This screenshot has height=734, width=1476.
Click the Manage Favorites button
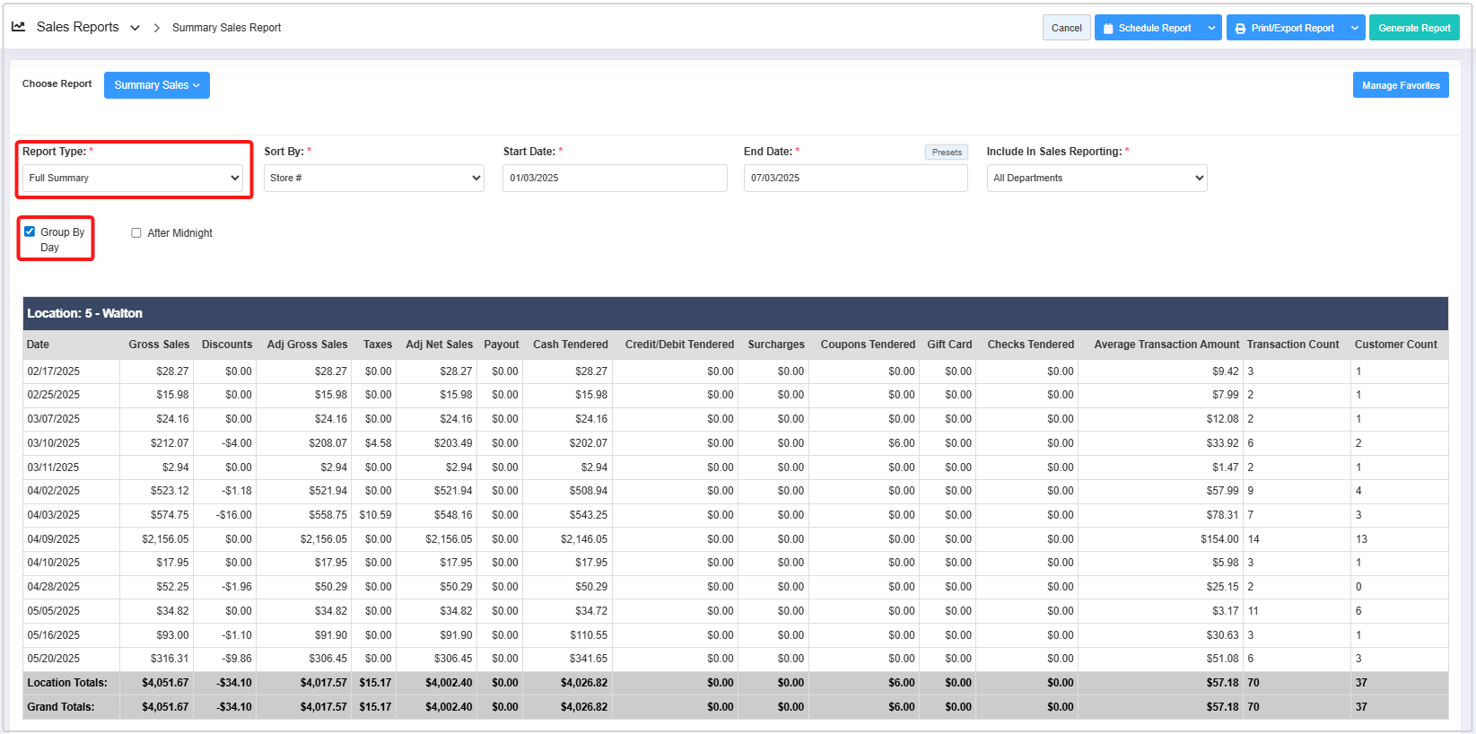tap(1400, 85)
